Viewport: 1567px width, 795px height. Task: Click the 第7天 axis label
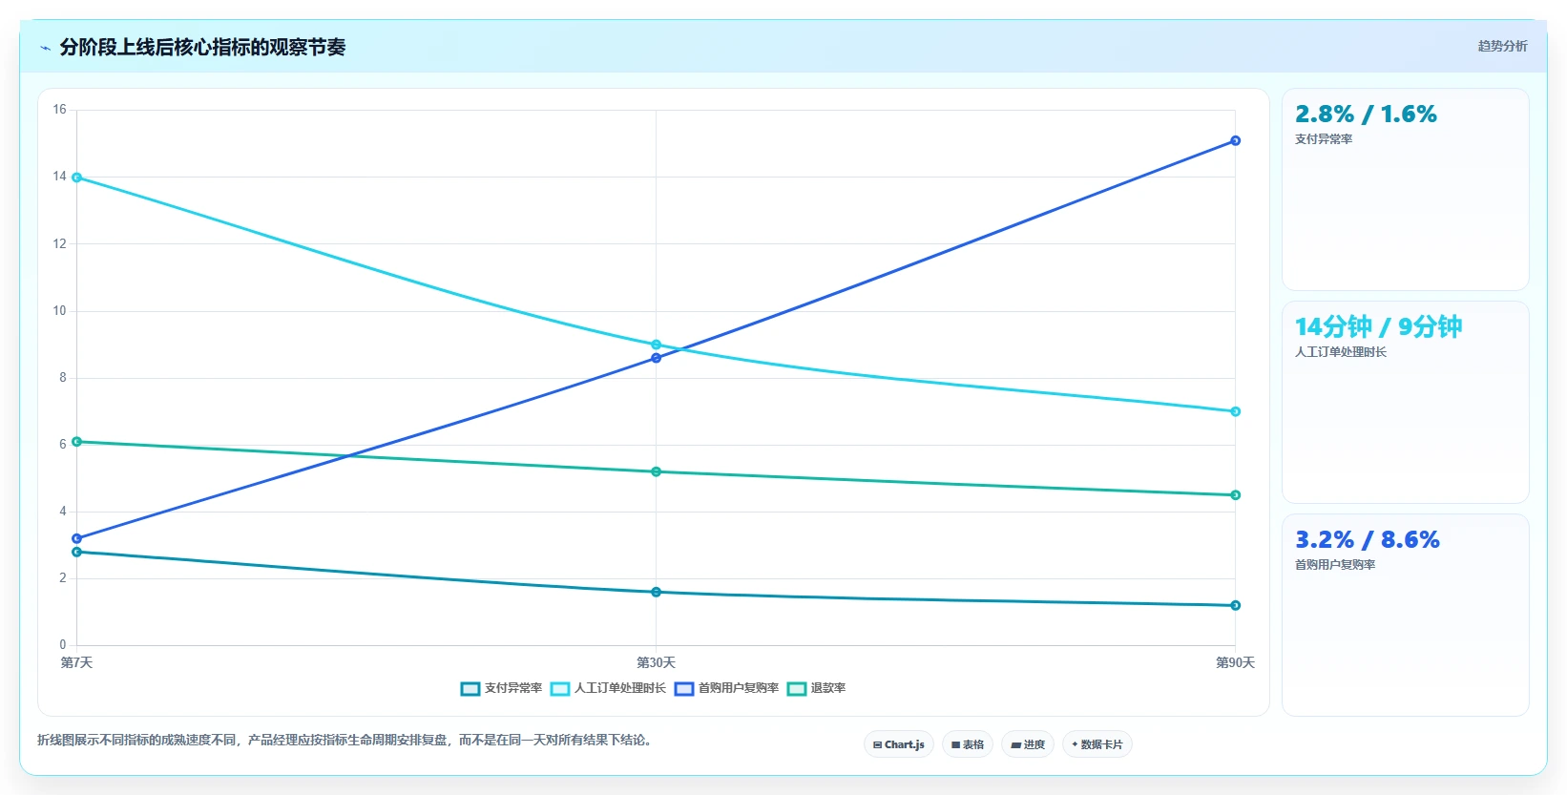(77, 662)
